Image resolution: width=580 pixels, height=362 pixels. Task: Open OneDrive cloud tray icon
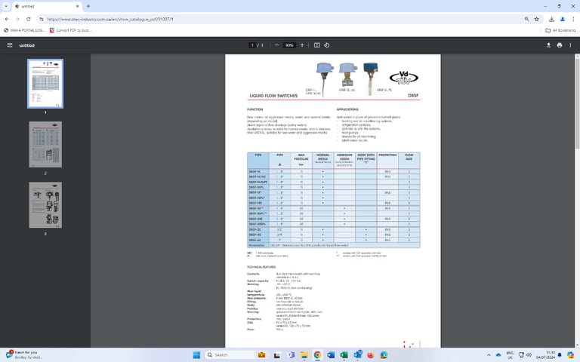pos(498,354)
